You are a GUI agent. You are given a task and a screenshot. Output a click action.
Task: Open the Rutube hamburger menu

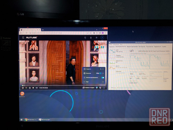[x=23, y=38]
